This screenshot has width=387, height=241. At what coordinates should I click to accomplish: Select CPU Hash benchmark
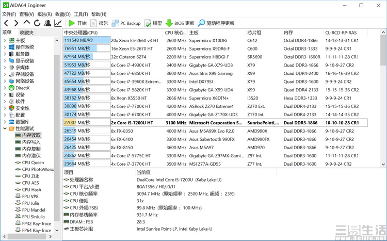pyautogui.click(x=28, y=189)
